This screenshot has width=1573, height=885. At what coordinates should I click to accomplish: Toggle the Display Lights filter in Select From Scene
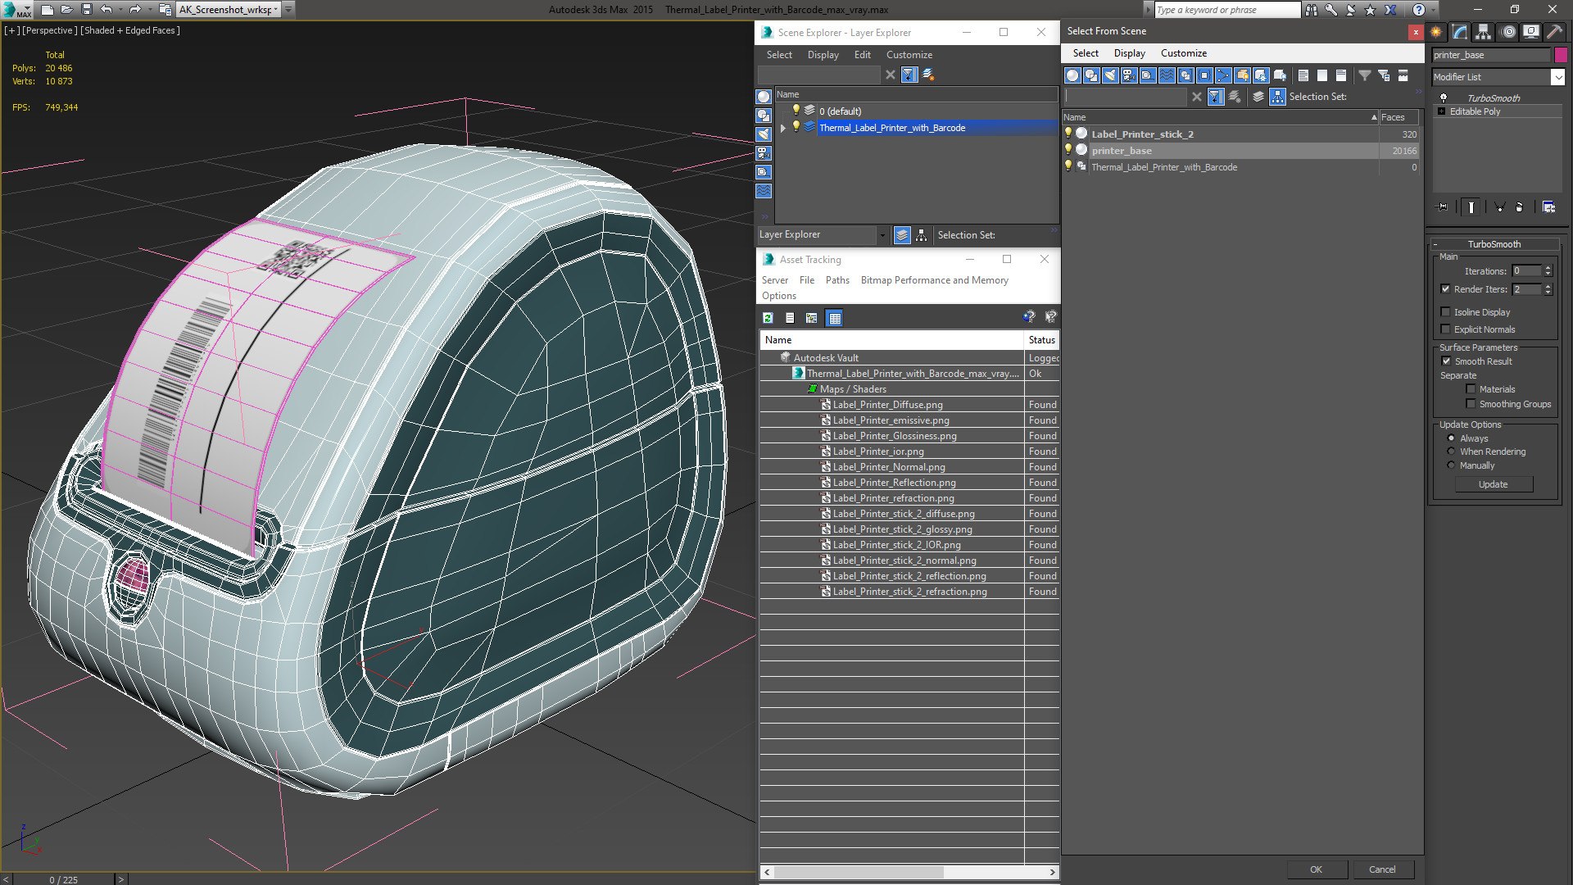pos(1110,75)
